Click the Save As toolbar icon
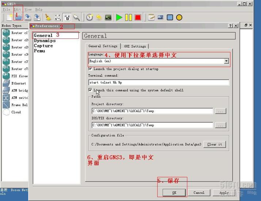261x201 pixels. 37,17
